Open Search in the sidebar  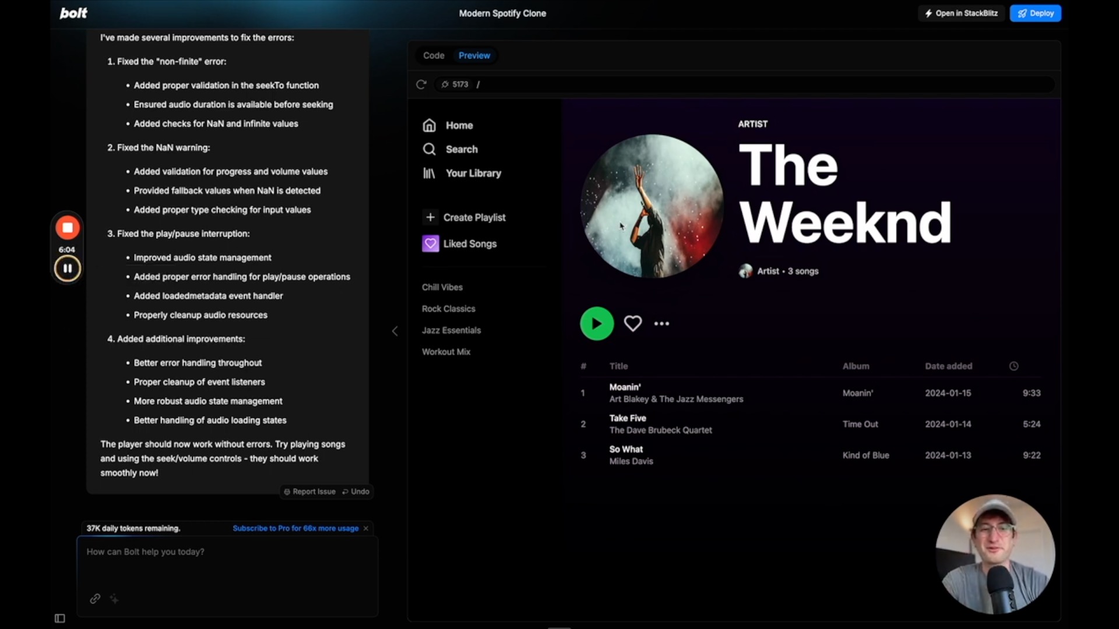pyautogui.click(x=461, y=149)
